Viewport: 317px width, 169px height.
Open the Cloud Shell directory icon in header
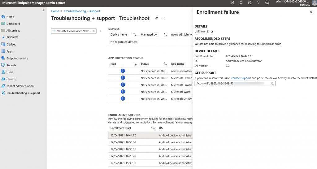pyautogui.click(x=232, y=2)
